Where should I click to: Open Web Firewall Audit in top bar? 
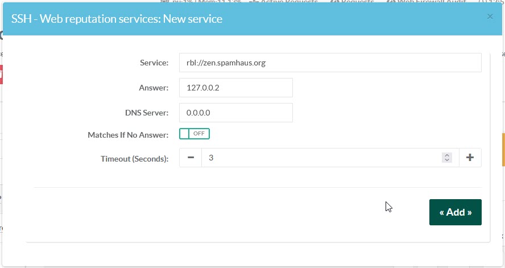(427, 2)
